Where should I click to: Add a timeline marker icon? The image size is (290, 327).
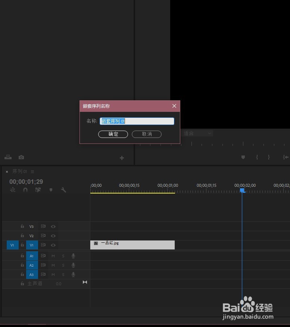(51, 190)
